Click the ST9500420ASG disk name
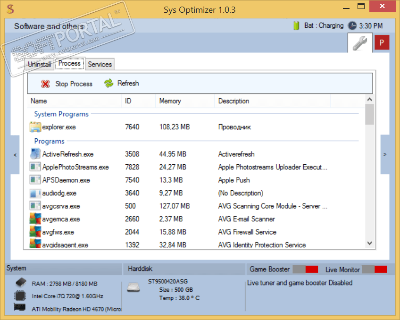Image resolution: width=400 pixels, height=320 pixels. click(x=168, y=281)
